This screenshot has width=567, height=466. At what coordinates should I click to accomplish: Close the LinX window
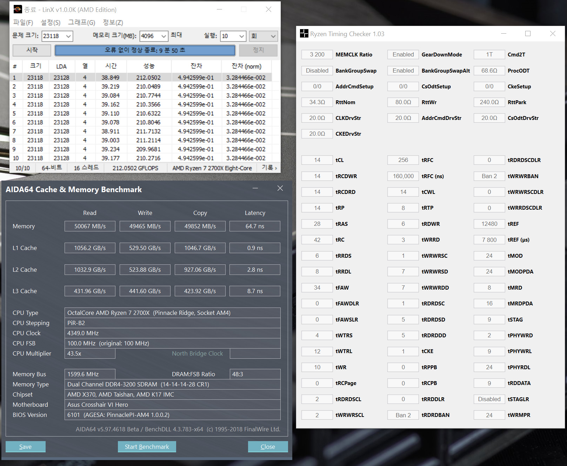pyautogui.click(x=268, y=9)
